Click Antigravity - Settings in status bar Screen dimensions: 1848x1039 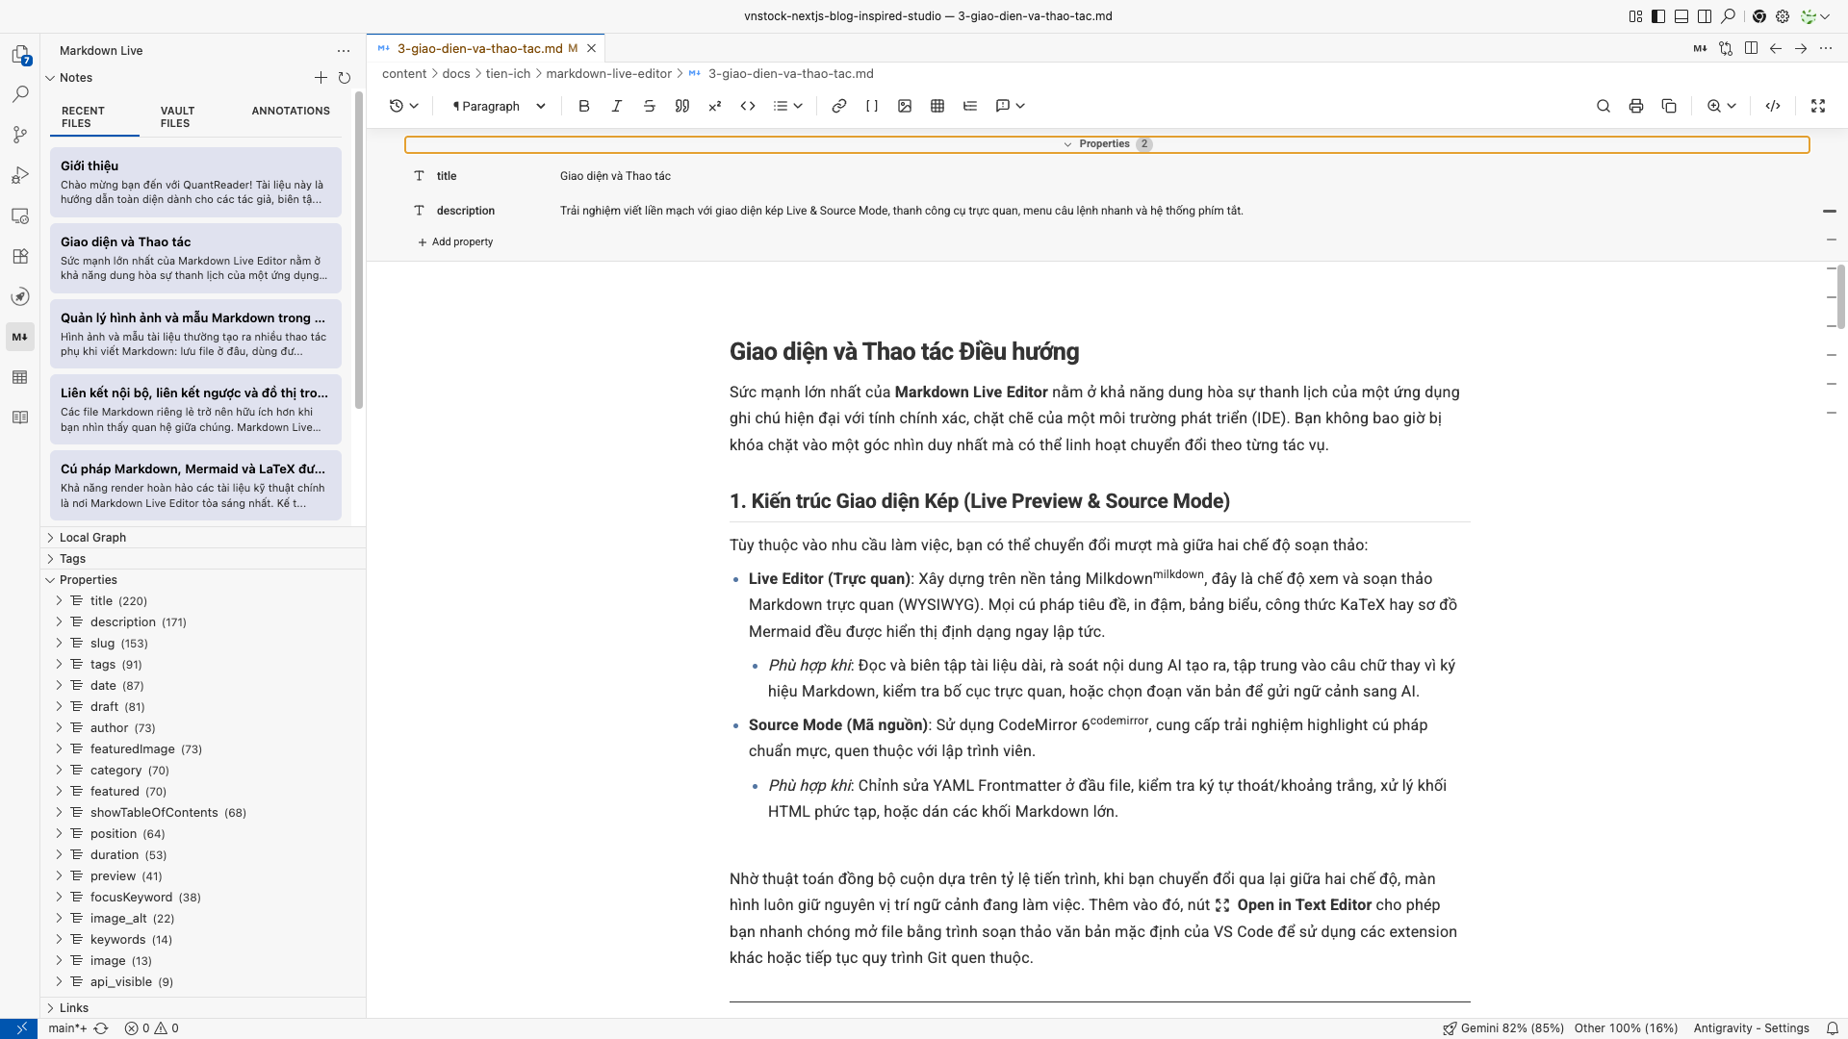click(1751, 1028)
